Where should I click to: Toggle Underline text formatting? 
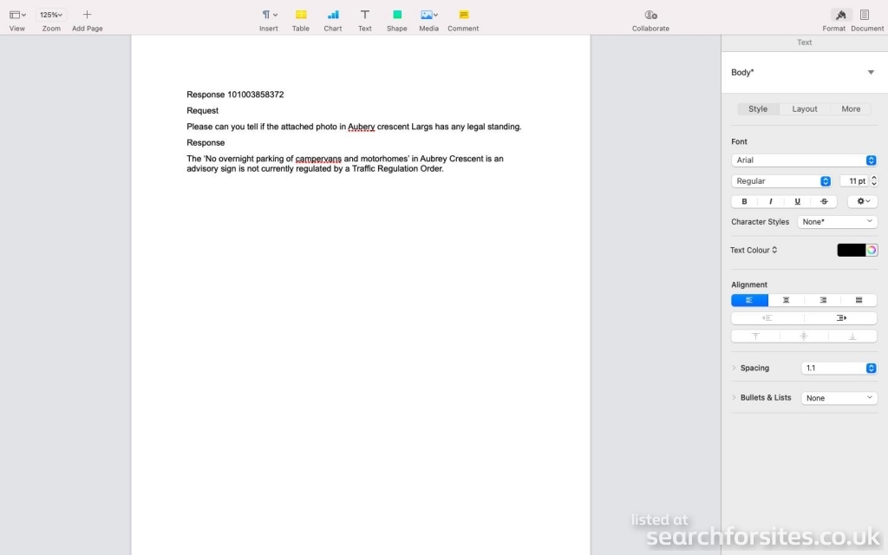coord(798,201)
